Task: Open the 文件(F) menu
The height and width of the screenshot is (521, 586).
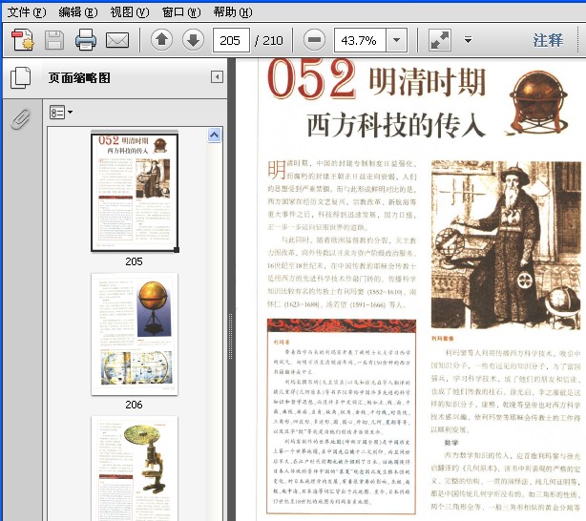Action: pos(27,12)
